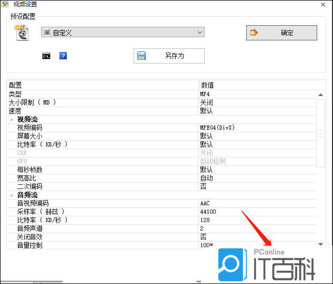Close the 视频设置 window

(323, 4)
